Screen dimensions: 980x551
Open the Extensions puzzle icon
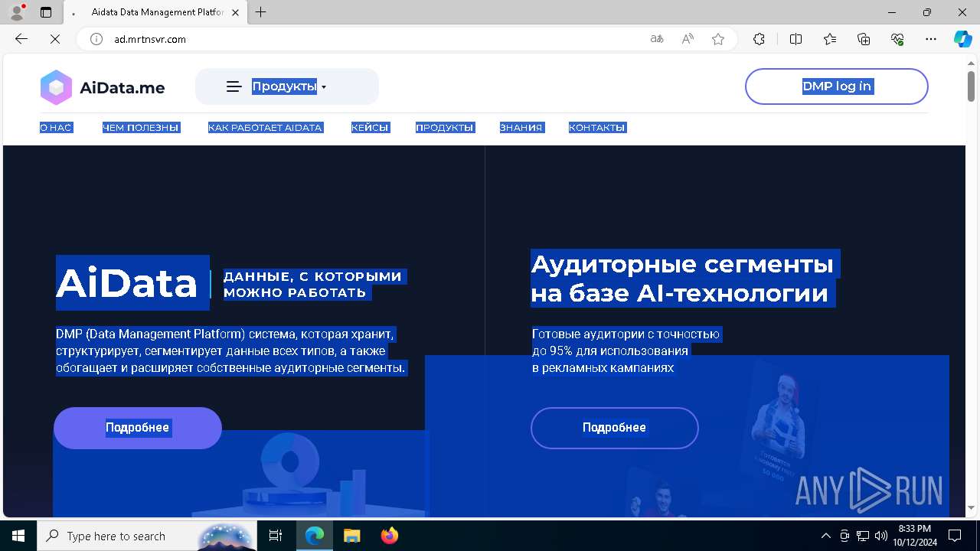coord(759,39)
